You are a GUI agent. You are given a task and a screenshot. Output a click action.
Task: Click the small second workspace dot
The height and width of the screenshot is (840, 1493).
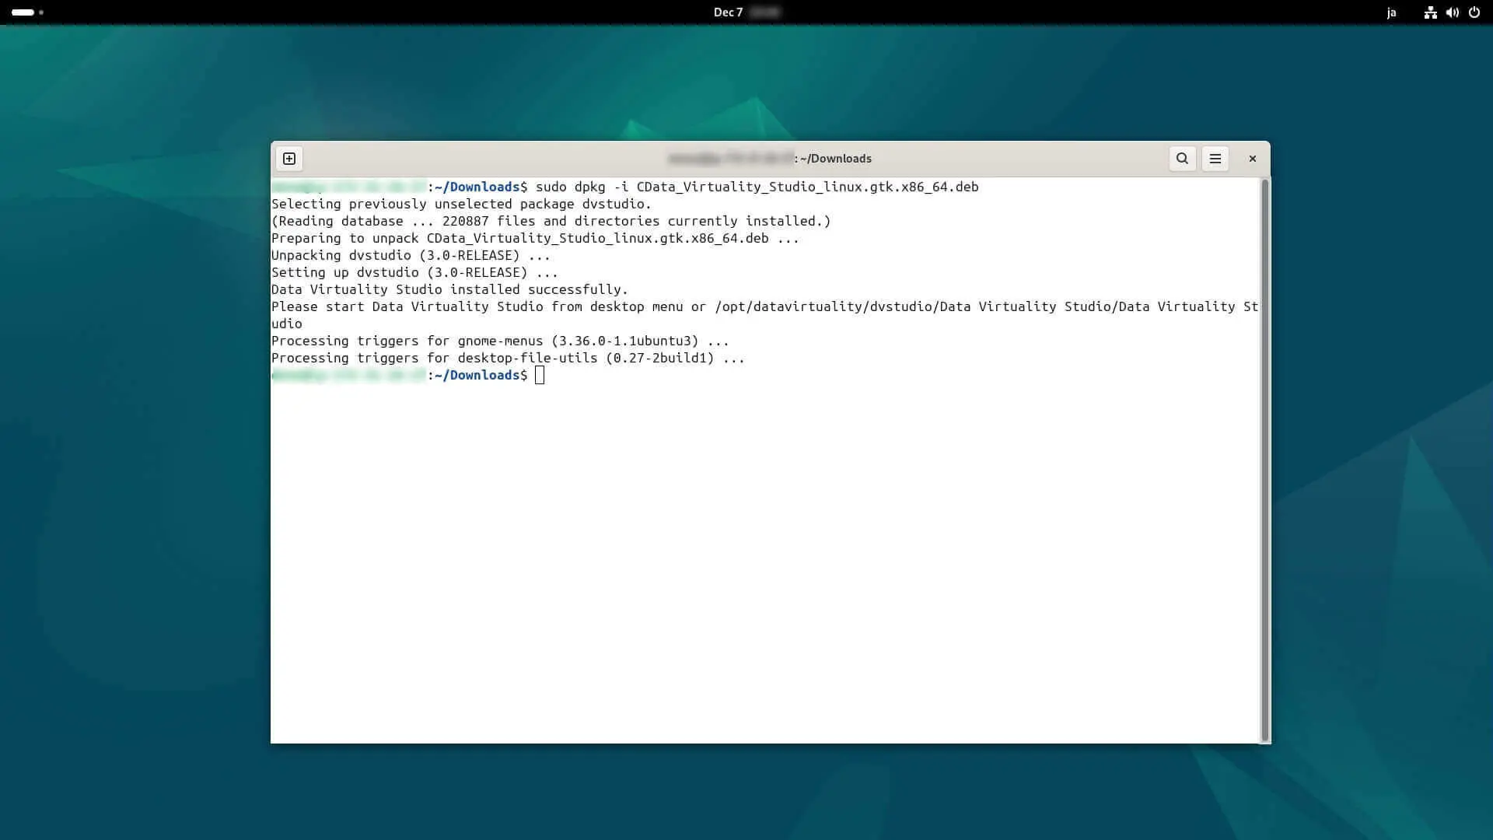coord(41,12)
